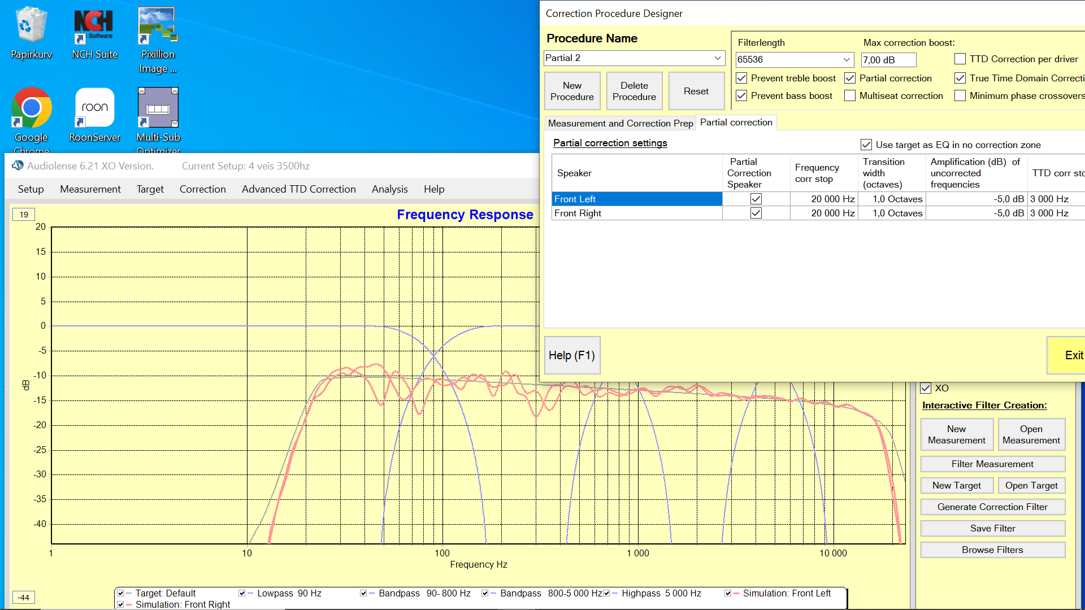
Task: Click the New Procedure button
Action: click(x=572, y=91)
